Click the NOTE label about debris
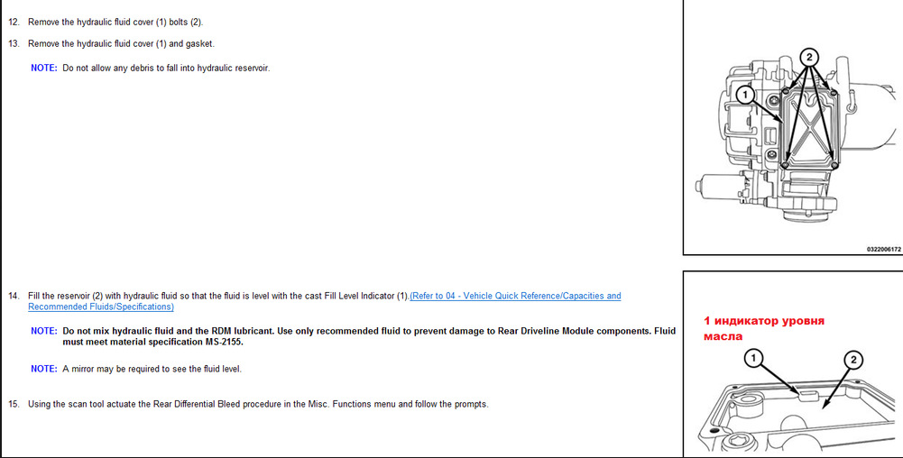 (44, 68)
